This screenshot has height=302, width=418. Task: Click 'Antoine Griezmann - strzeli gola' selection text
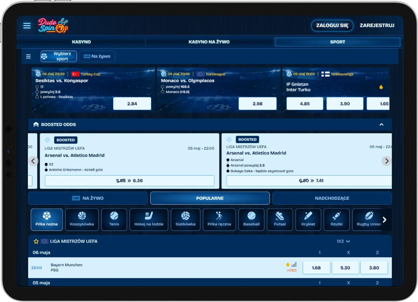76,170
